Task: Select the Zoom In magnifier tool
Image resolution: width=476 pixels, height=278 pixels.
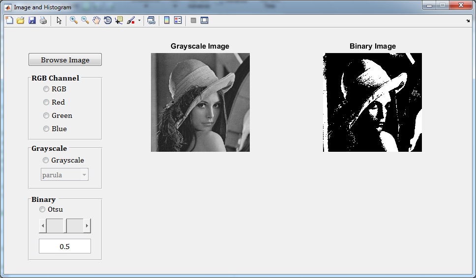Action: (x=74, y=20)
